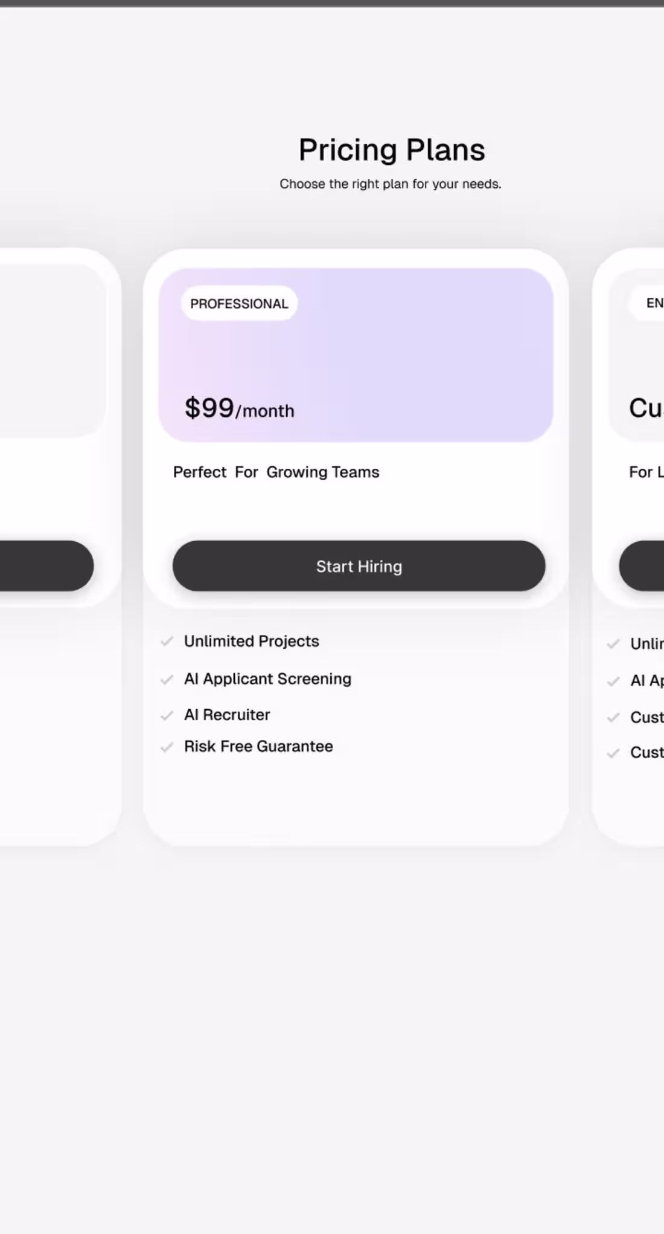Click the Pricing Plans heading
The width and height of the screenshot is (664, 1234).
coord(391,149)
